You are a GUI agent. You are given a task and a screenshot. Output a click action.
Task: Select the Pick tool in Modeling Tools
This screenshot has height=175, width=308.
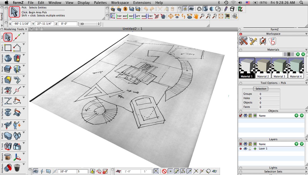point(7,37)
